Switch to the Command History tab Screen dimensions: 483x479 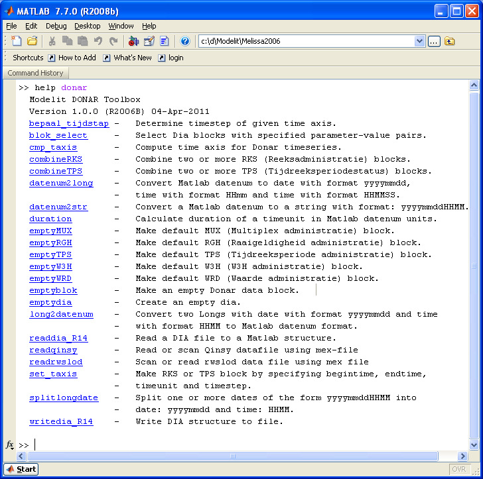point(35,73)
